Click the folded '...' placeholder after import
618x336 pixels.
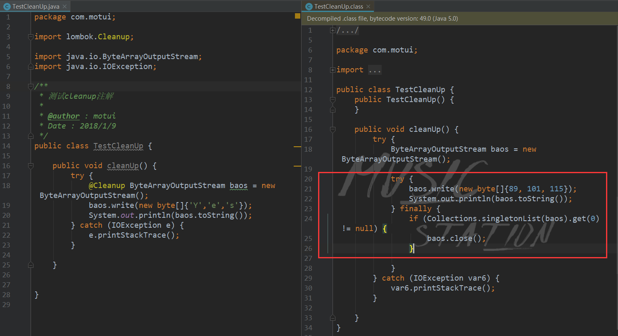[x=375, y=70]
